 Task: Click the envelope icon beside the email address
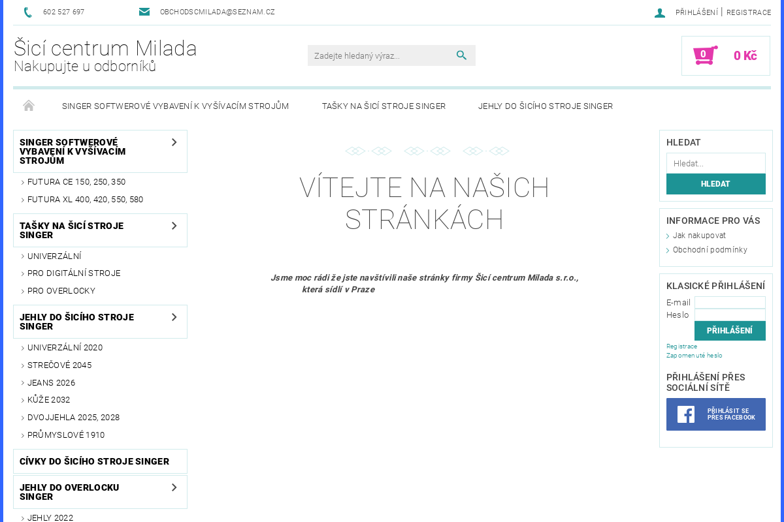(x=144, y=11)
